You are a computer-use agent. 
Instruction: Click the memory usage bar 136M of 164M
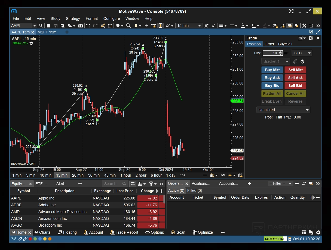coord(275,239)
